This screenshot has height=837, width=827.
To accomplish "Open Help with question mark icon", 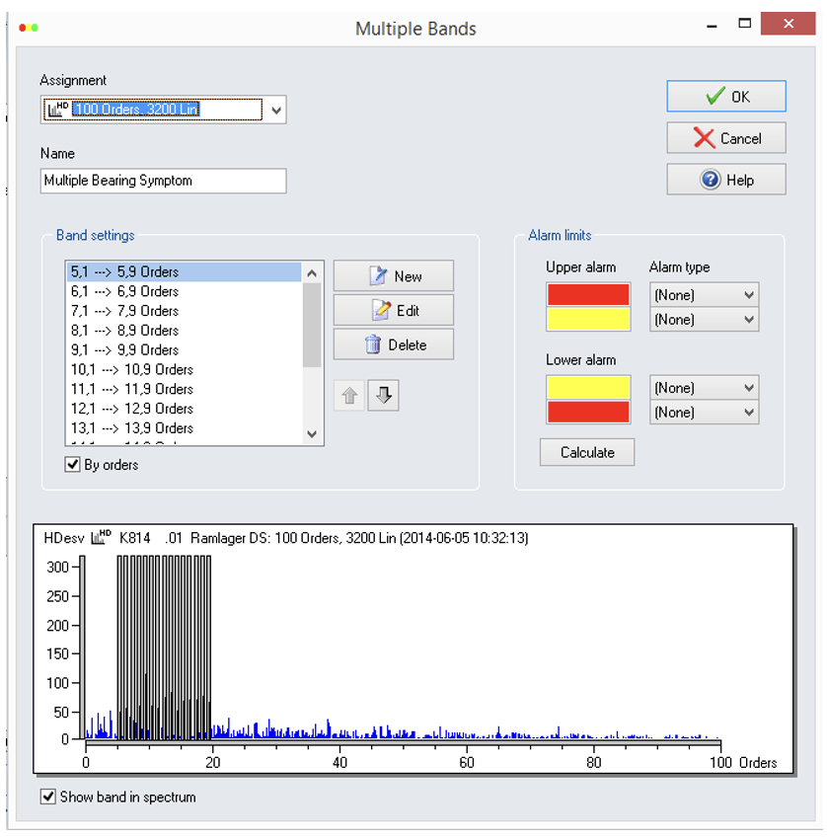I will 726,180.
